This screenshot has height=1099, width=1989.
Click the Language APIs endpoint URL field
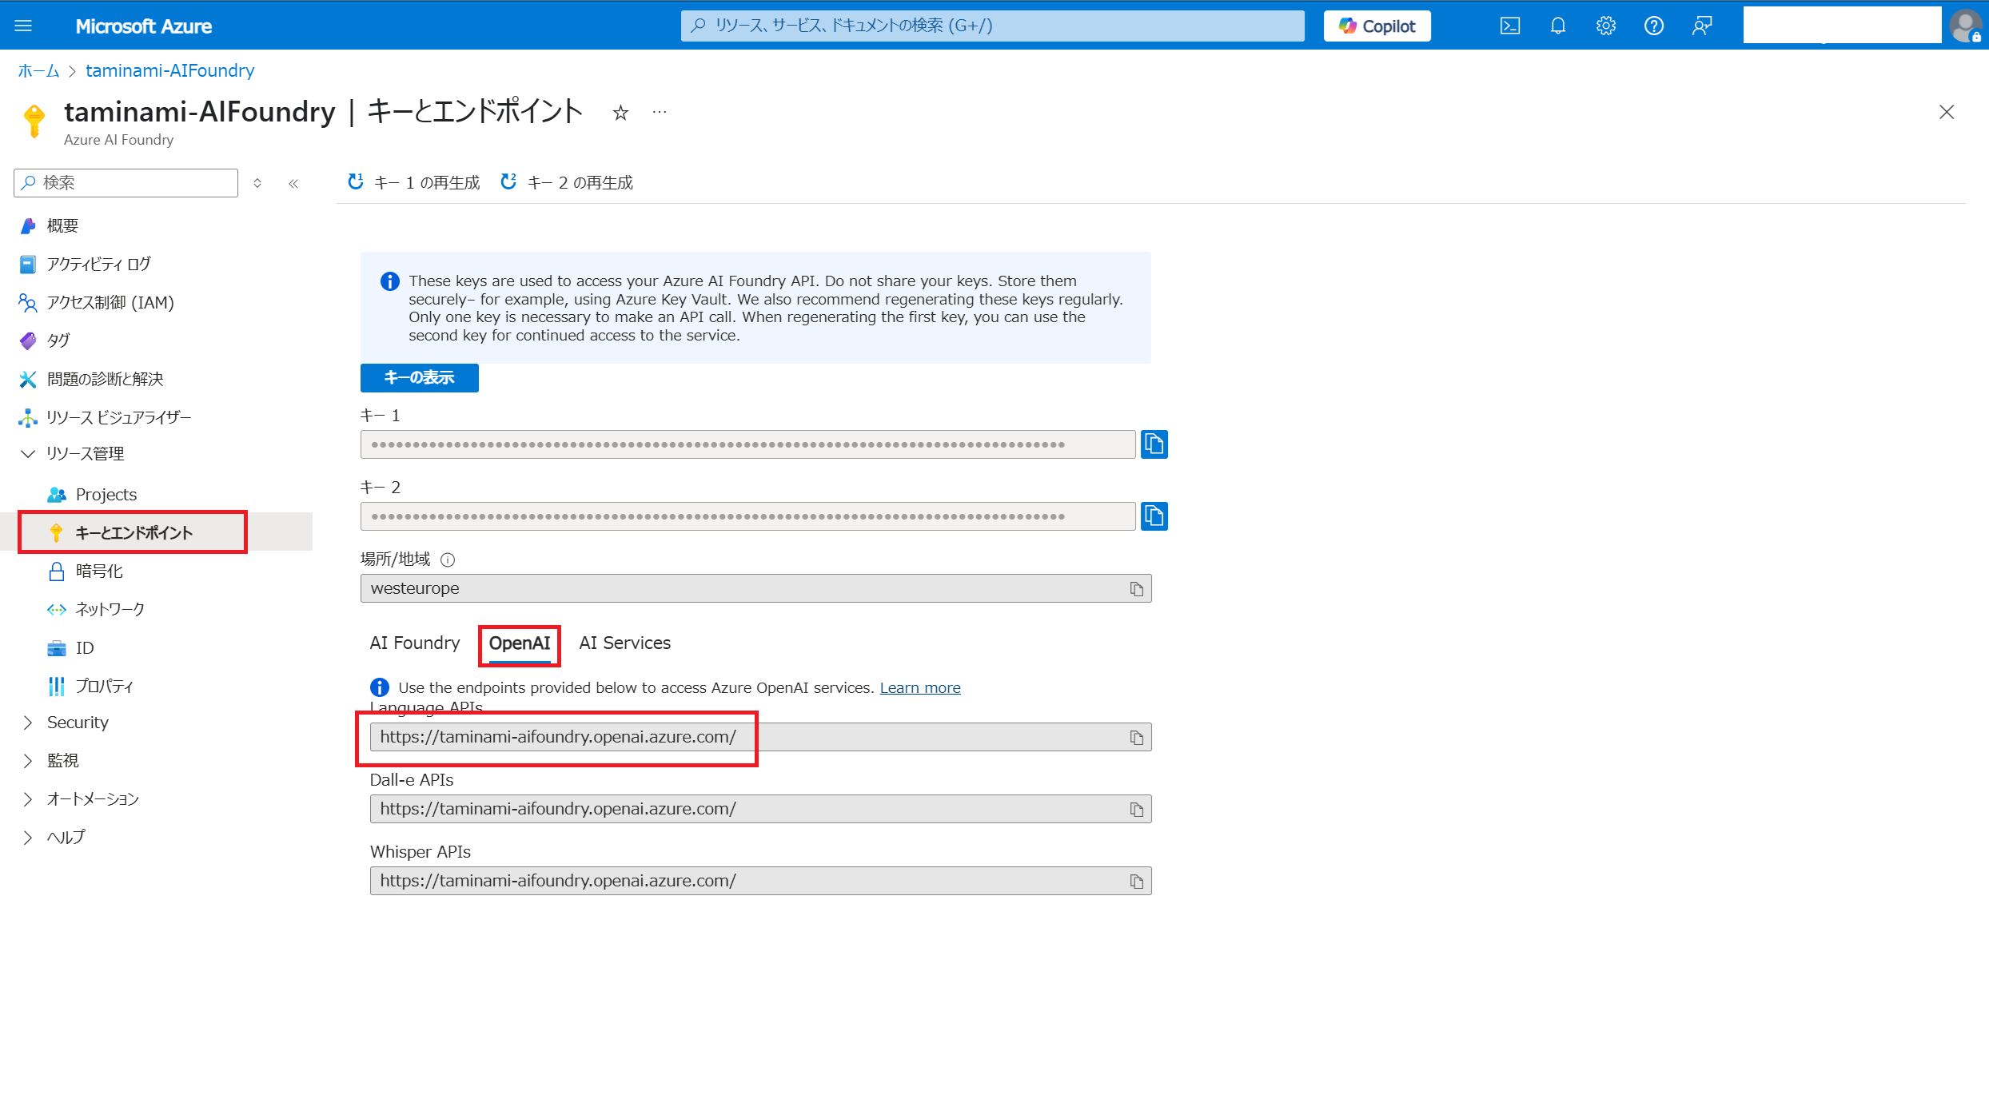pyautogui.click(x=760, y=737)
